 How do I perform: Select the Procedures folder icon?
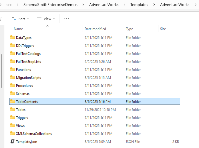click(x=13, y=85)
